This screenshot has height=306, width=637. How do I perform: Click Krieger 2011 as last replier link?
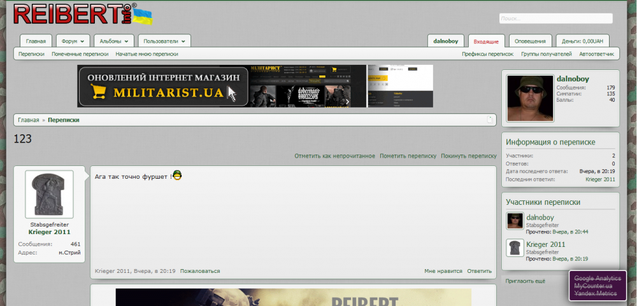[600, 179]
